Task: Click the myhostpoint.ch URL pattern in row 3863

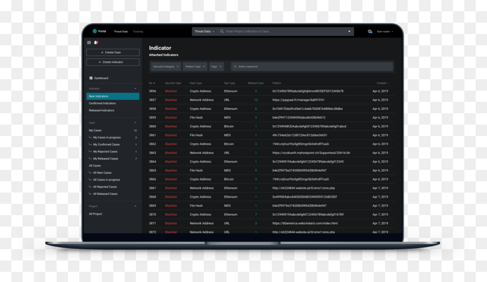Action: pyautogui.click(x=311, y=153)
